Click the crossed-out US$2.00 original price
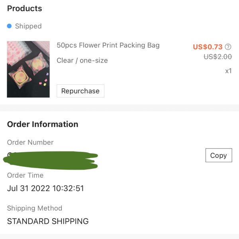 click(x=218, y=57)
